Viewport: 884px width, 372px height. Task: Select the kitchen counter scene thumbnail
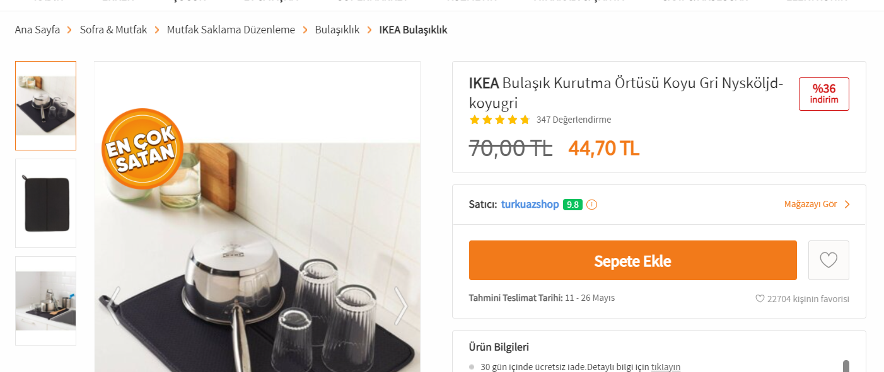coord(46,301)
